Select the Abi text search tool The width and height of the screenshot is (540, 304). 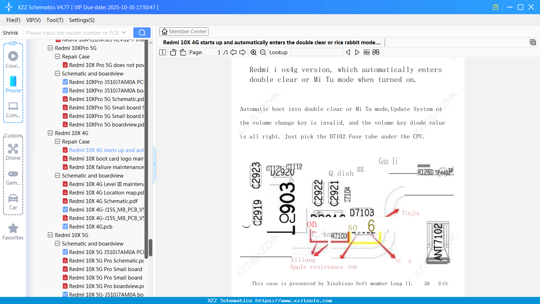click(366, 52)
